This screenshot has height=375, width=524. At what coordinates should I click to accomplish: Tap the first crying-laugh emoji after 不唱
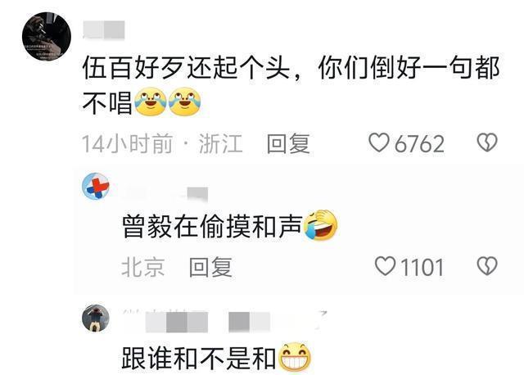pos(151,102)
